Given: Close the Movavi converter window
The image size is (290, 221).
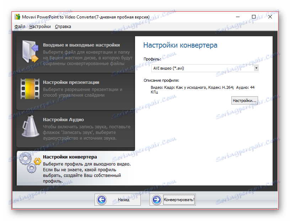Looking at the screenshot, I should [x=270, y=17].
